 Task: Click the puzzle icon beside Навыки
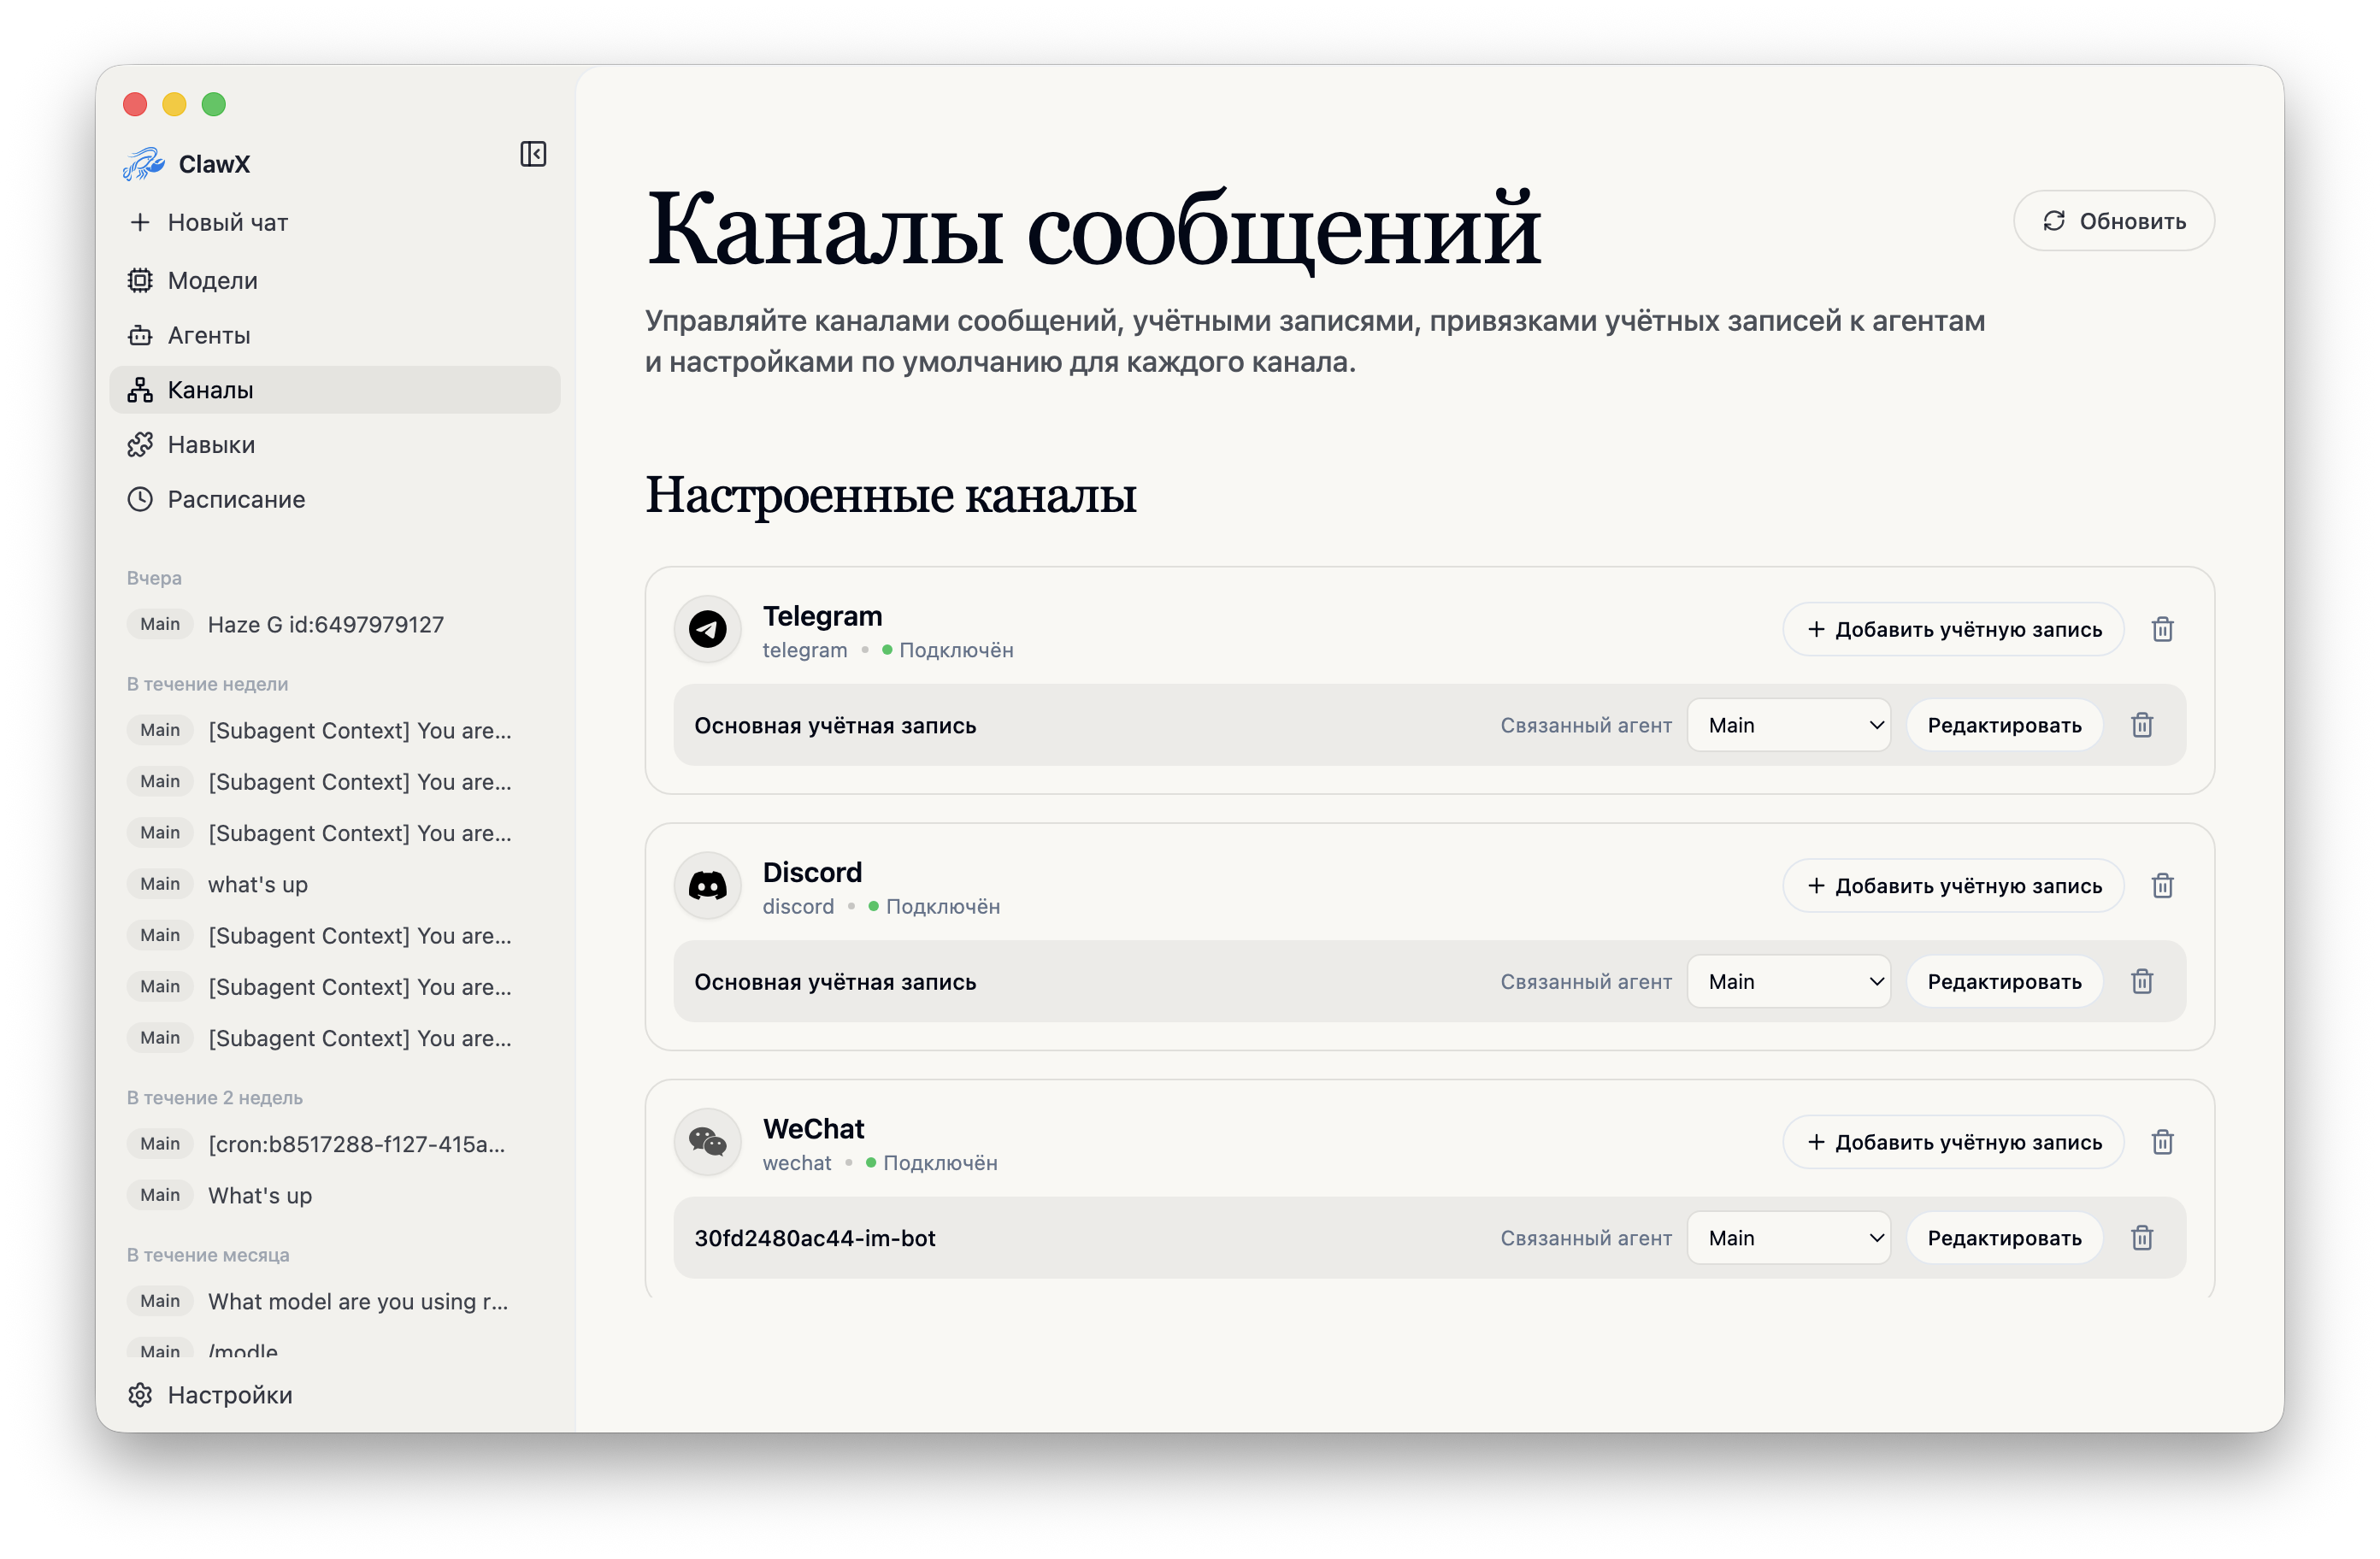140,445
